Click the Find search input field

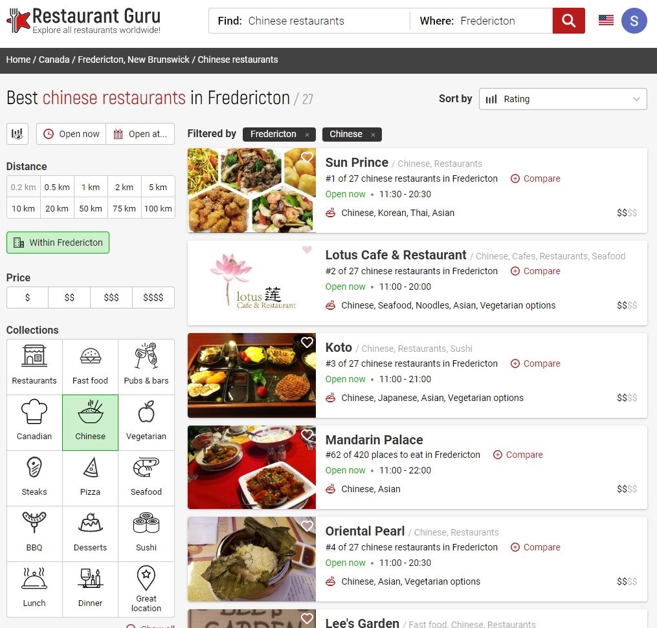click(309, 21)
